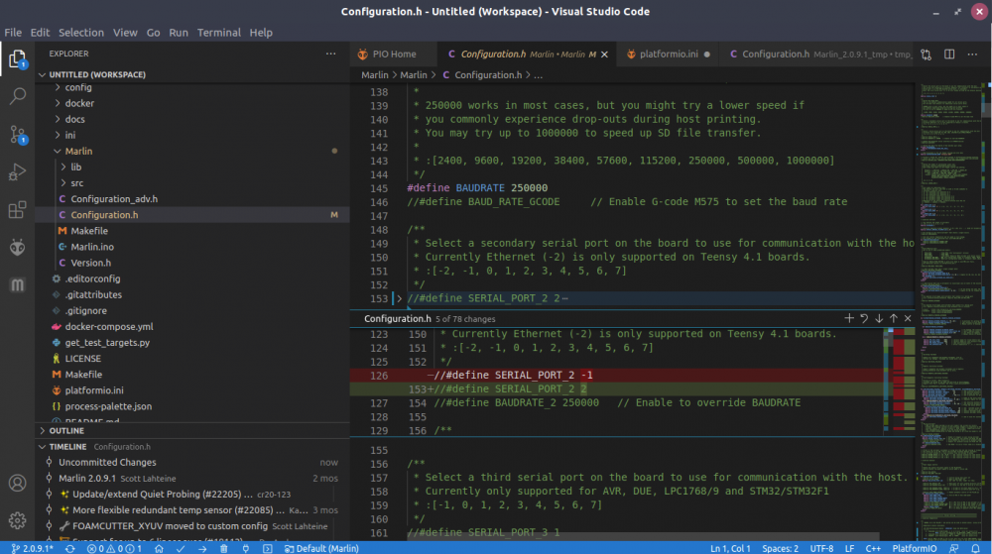
Task: Open the PlatformIO terminal status icon
Action: [268, 548]
